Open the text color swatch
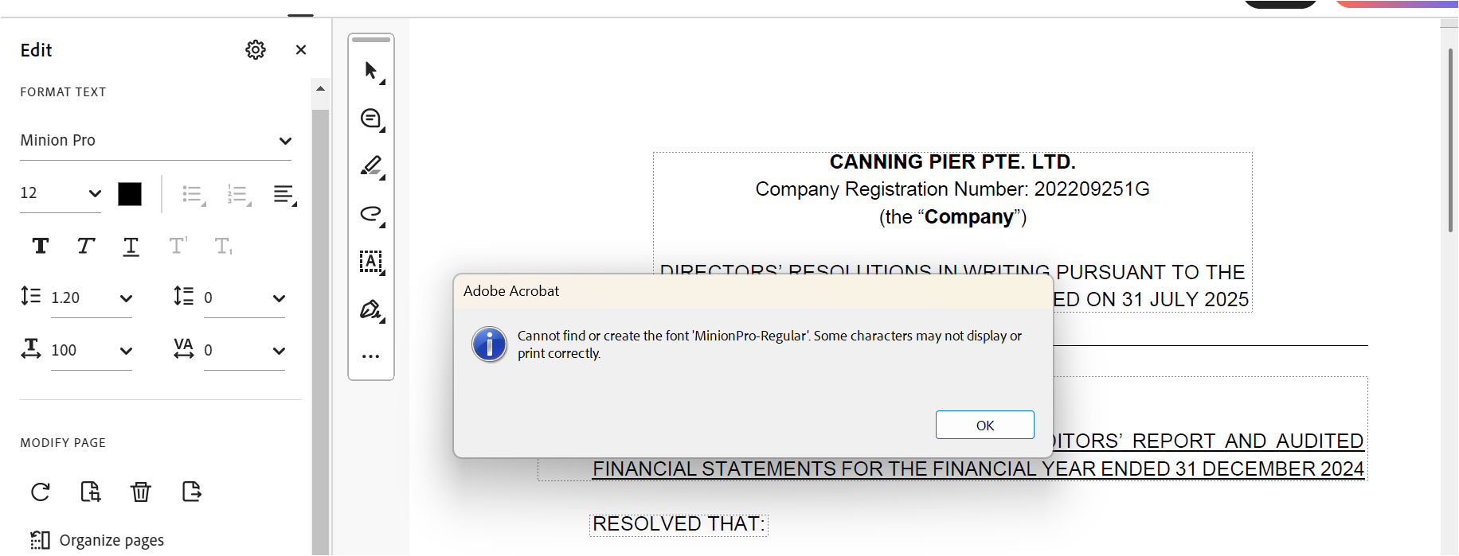The image size is (1459, 556). click(x=129, y=192)
